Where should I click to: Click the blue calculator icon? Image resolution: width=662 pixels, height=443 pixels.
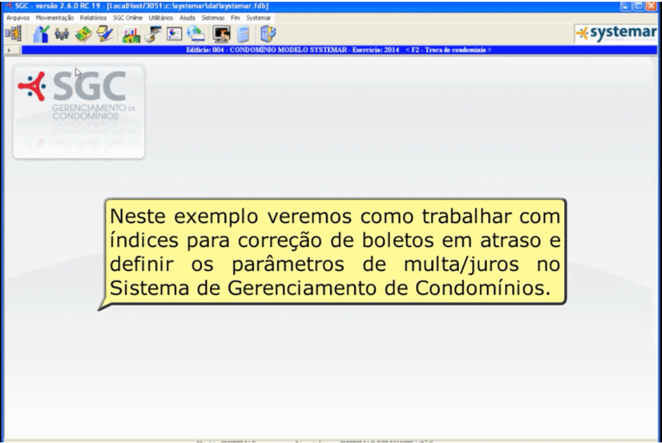pos(243,34)
